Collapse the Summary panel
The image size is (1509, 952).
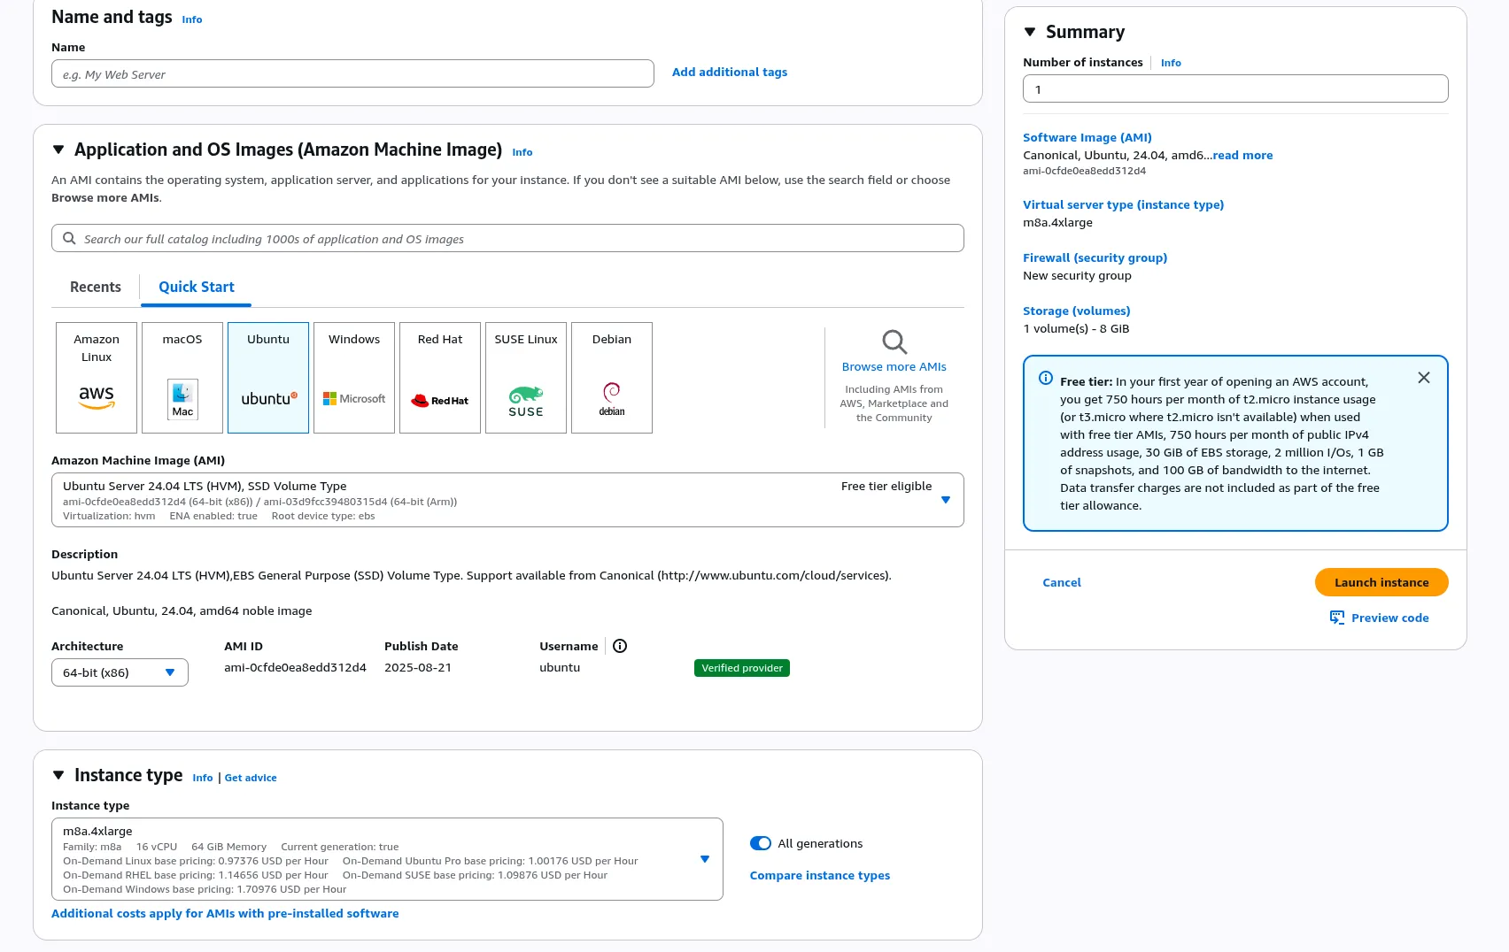[x=1030, y=32]
